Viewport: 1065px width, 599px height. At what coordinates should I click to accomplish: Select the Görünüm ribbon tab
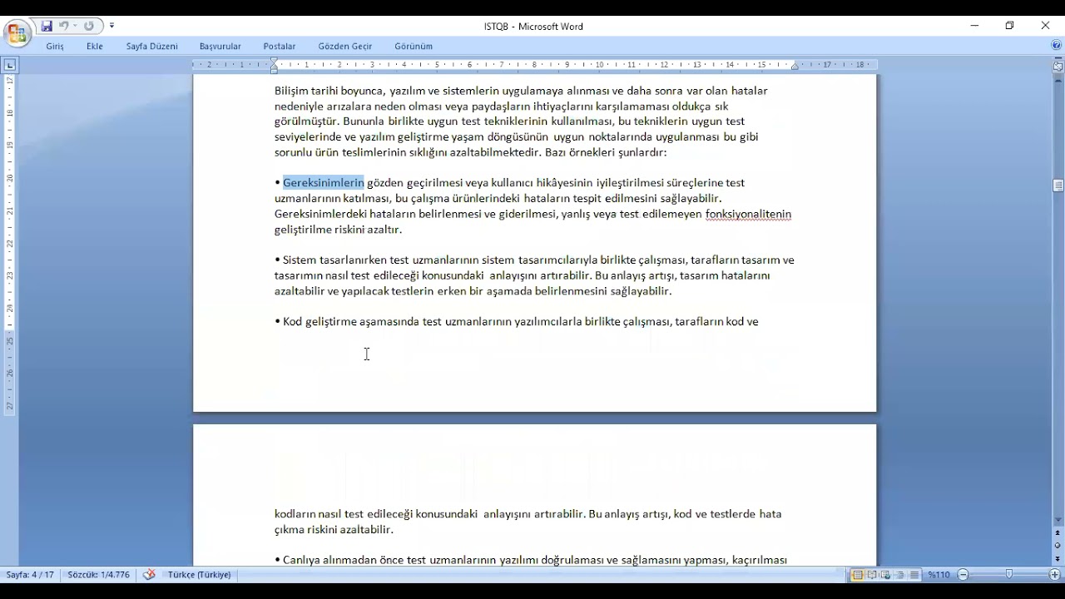coord(414,47)
